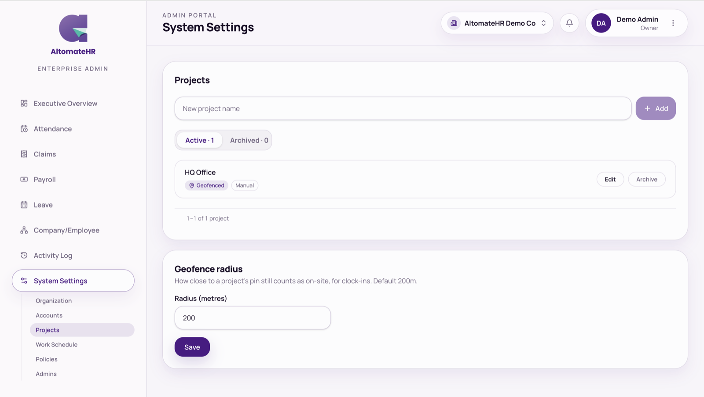Open Executive Overview dashboard icon
The width and height of the screenshot is (704, 397).
click(x=24, y=103)
